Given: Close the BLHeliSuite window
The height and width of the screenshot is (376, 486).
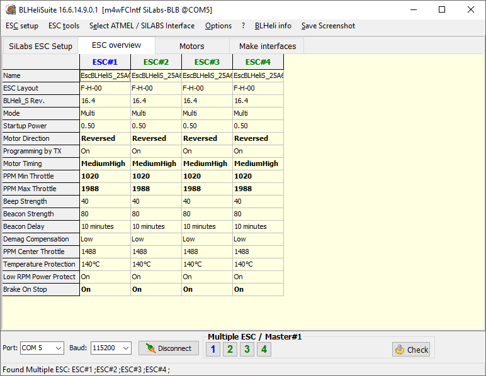Looking at the screenshot, I should (x=470, y=9).
